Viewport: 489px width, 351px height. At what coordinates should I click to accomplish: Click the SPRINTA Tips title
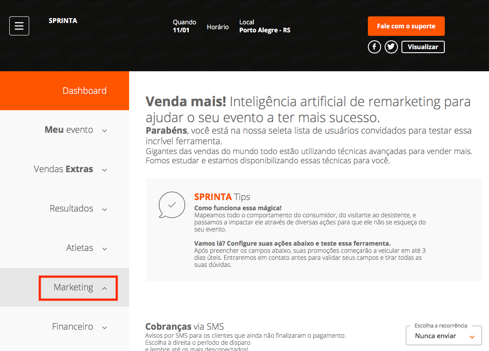pyautogui.click(x=222, y=197)
